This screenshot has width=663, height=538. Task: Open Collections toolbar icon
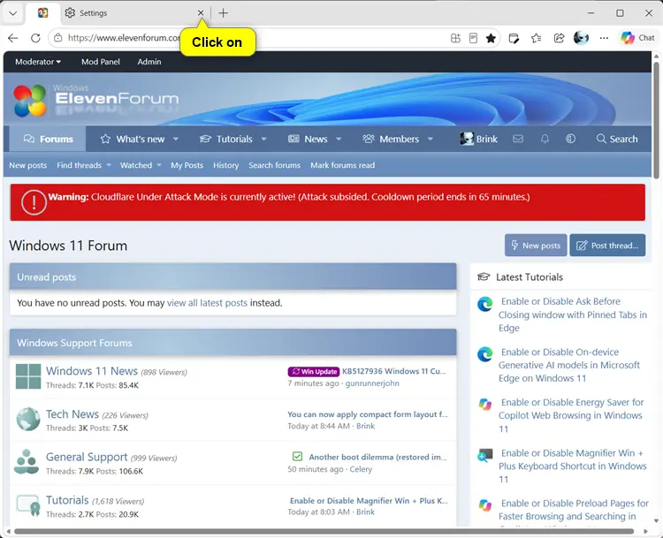pyautogui.click(x=514, y=39)
